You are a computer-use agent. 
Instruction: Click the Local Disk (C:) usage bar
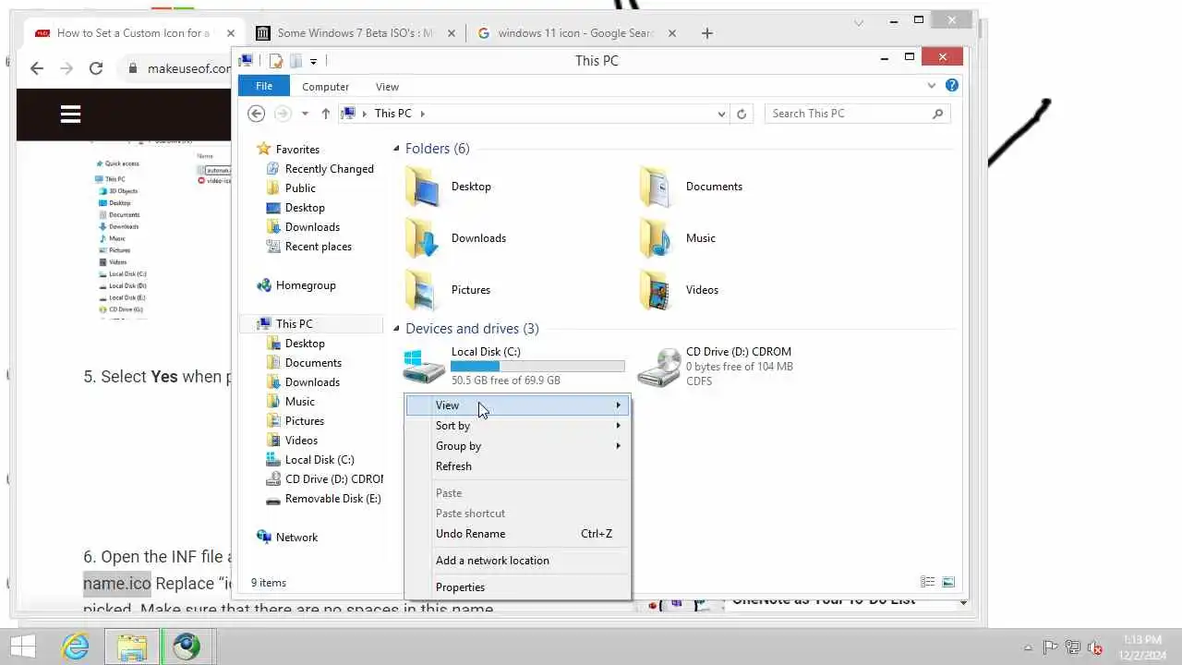coord(537,367)
